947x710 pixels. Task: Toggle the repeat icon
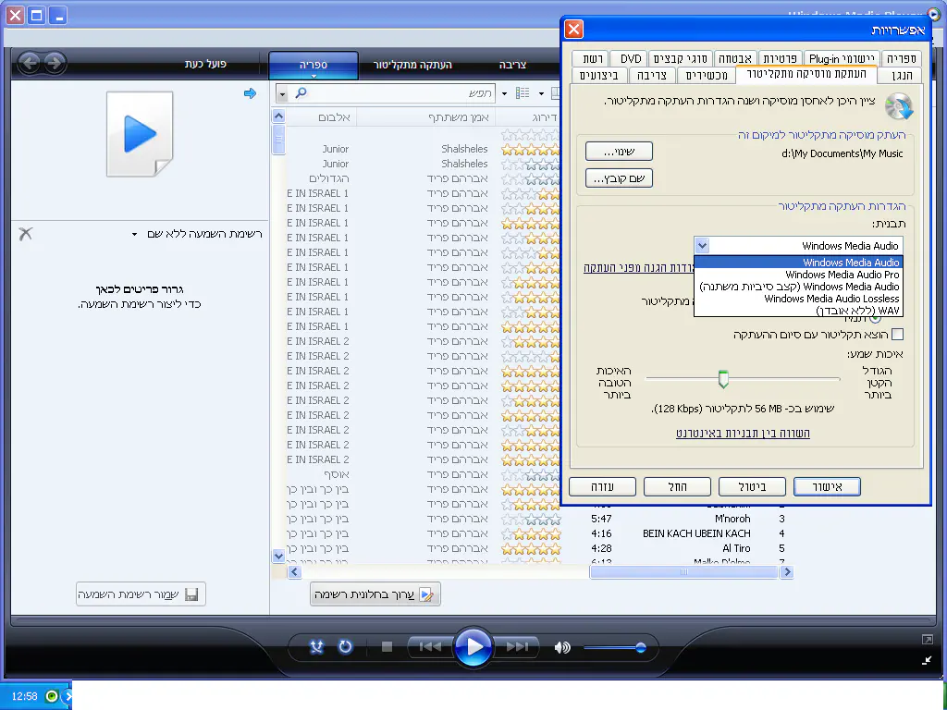click(x=346, y=647)
